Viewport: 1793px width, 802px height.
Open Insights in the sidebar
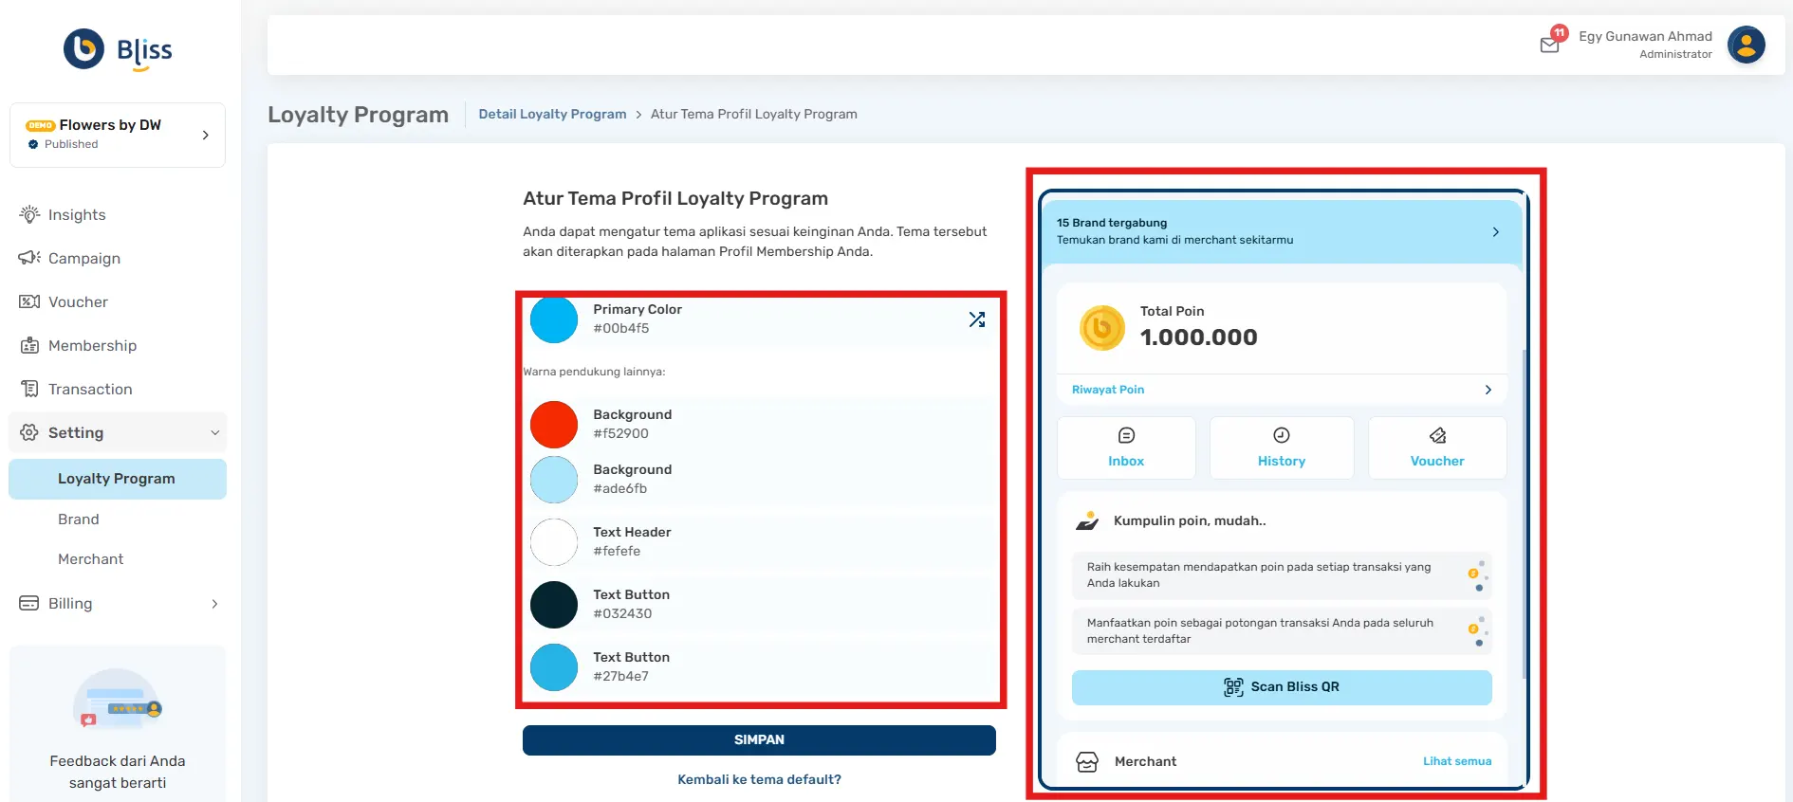pyautogui.click(x=77, y=215)
